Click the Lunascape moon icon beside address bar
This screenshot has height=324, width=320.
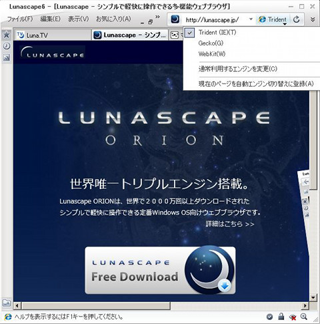(175, 19)
